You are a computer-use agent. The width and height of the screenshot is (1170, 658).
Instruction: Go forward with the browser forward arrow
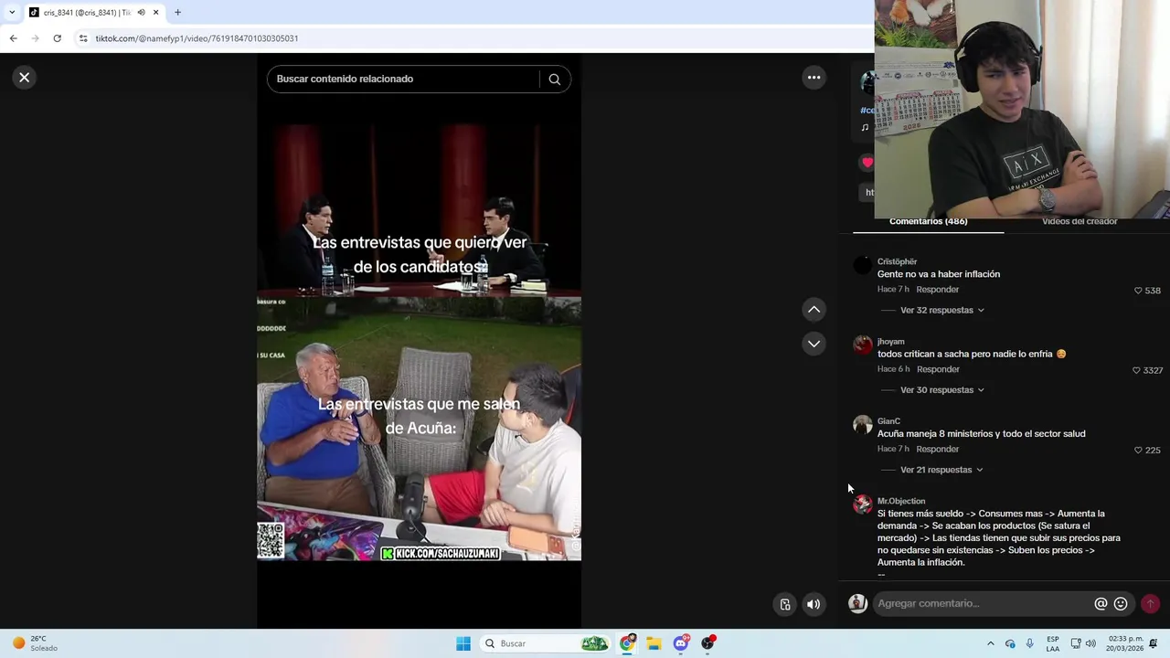(x=35, y=38)
